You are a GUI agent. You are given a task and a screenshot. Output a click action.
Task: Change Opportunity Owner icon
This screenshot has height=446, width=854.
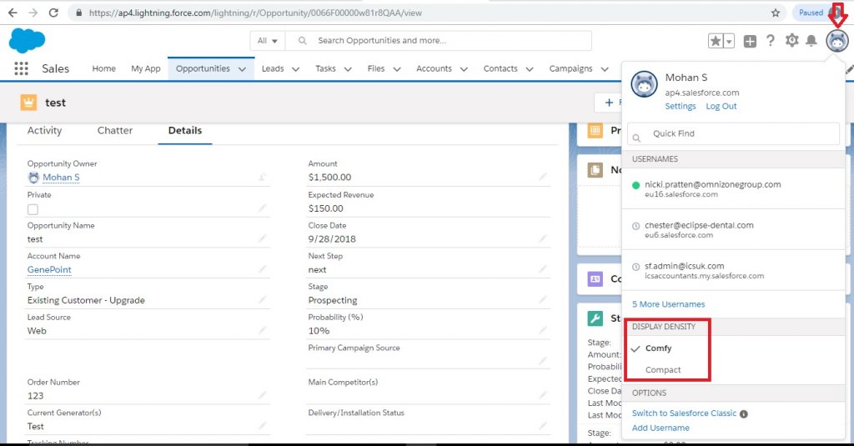pos(263,177)
